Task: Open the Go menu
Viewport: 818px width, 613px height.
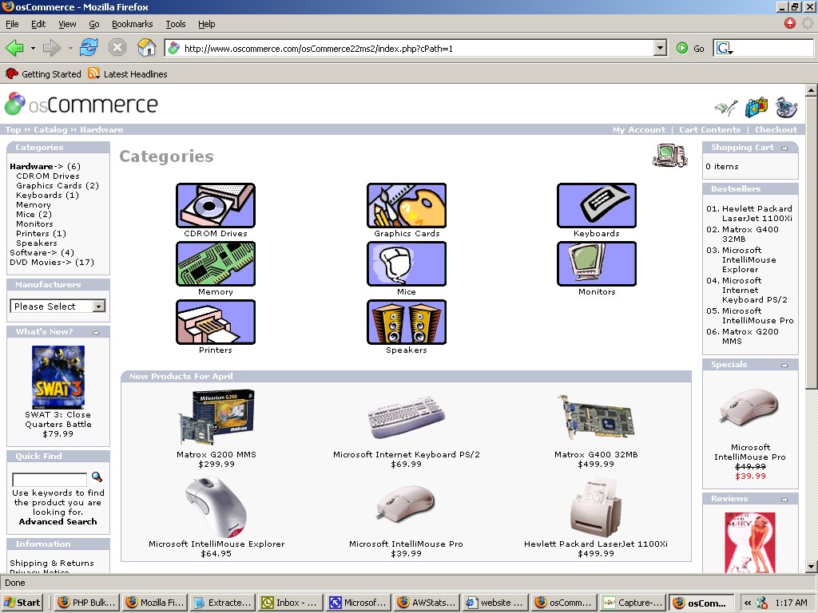Action: (x=94, y=24)
